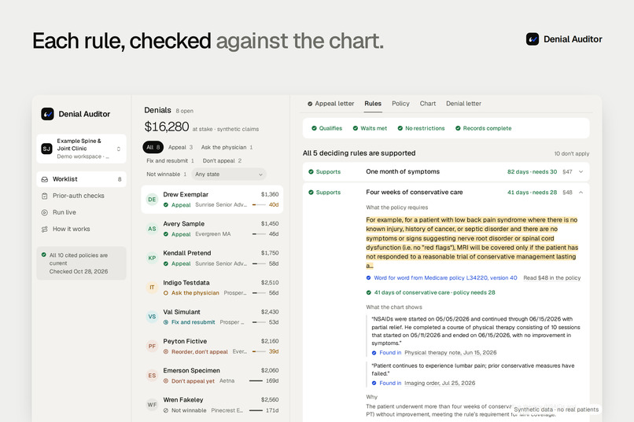Filter denials by Appeal 3
634x422 pixels.
[180, 148]
